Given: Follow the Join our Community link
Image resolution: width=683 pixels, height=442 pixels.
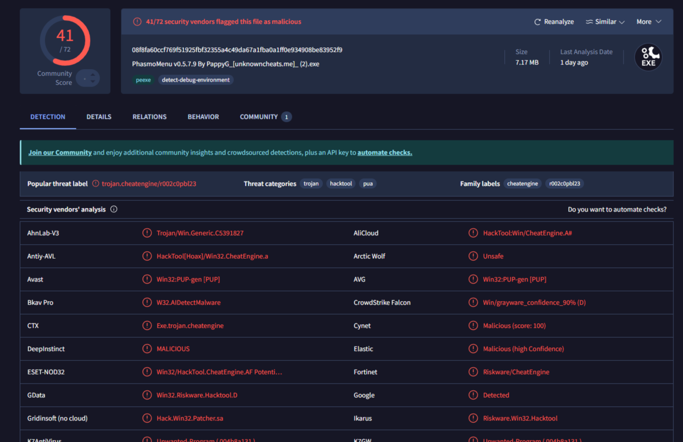Looking at the screenshot, I should pos(60,153).
